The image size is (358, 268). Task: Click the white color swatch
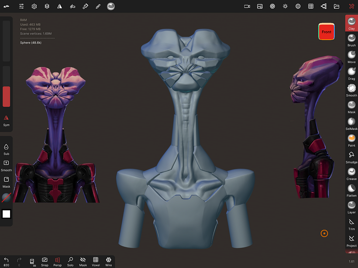click(x=7, y=214)
